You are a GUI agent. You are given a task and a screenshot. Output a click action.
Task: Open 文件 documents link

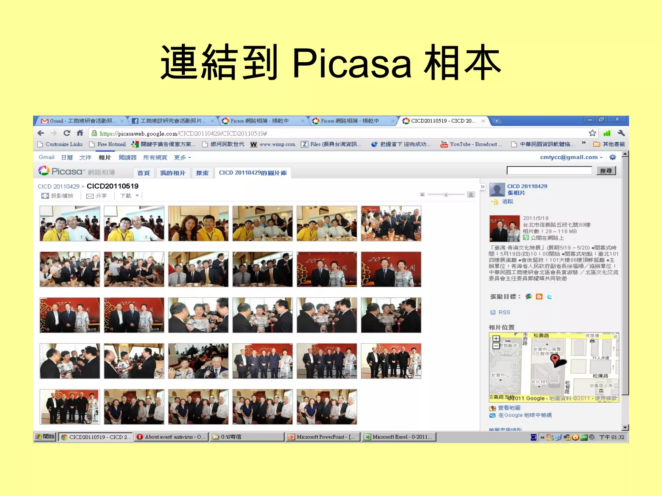point(85,157)
